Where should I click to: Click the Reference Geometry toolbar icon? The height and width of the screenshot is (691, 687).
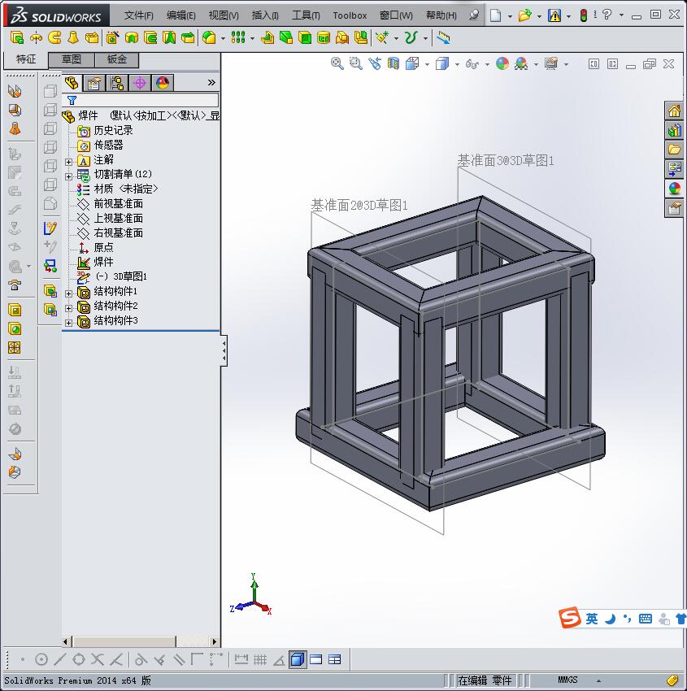coord(381,37)
